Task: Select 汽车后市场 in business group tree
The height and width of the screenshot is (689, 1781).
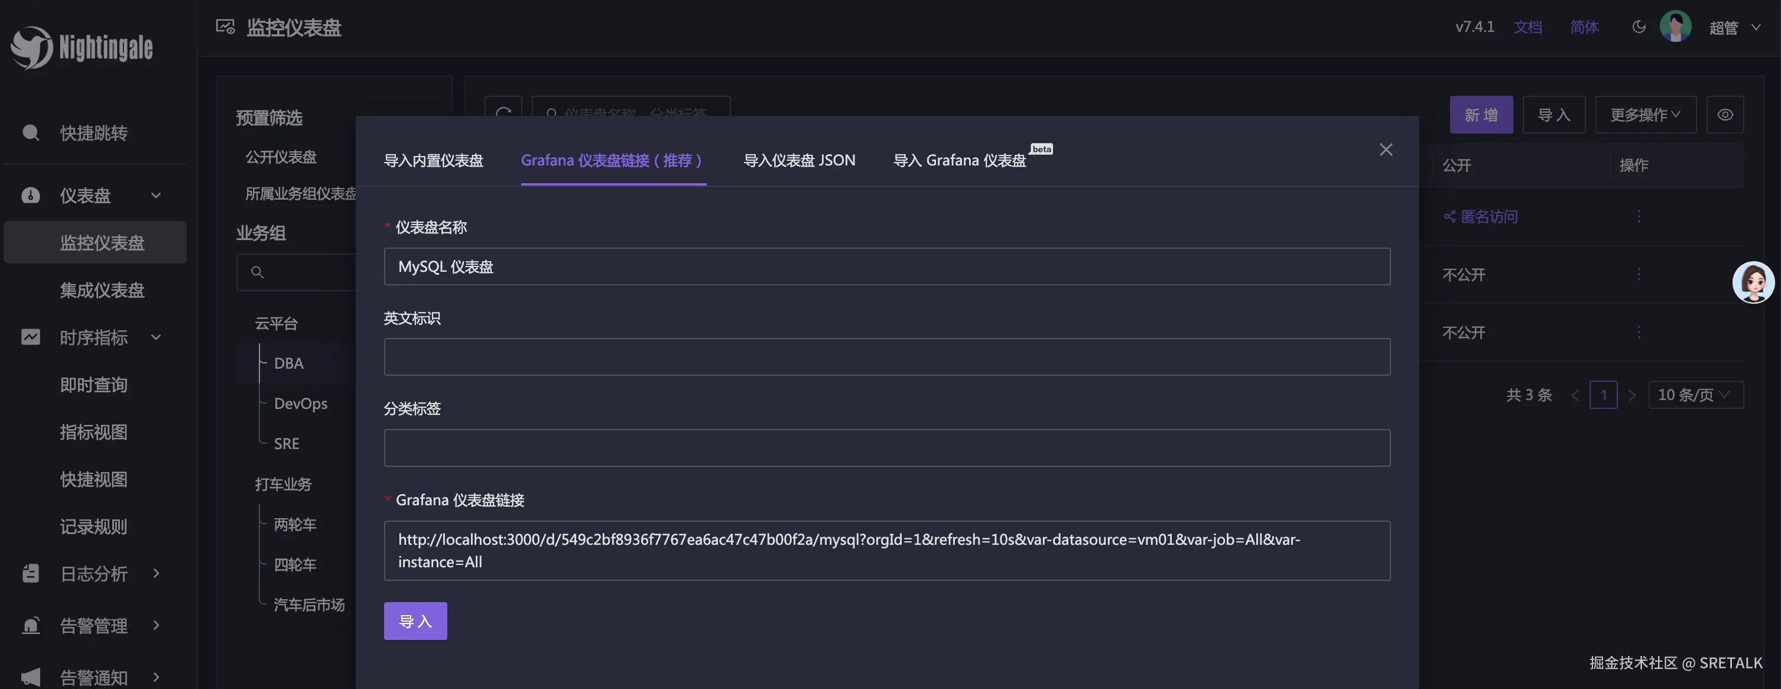Action: point(309,604)
